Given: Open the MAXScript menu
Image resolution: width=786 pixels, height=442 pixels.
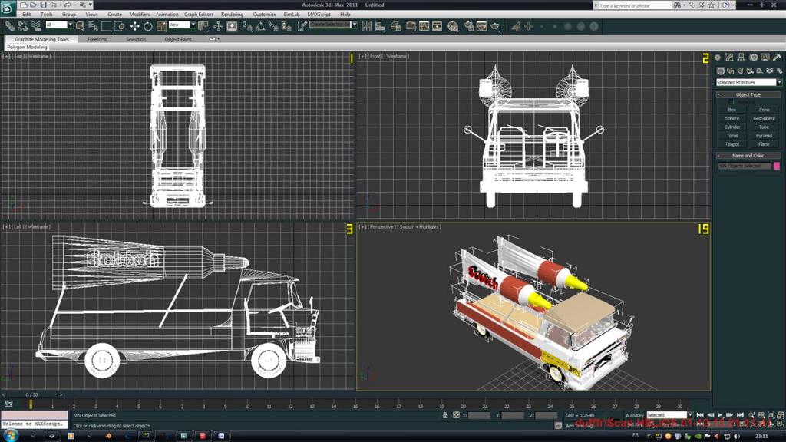Looking at the screenshot, I should click(319, 15).
